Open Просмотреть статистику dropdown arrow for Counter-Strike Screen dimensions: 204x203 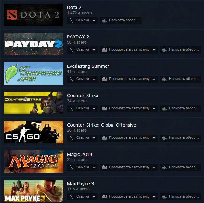pyautogui.click(x=154, y=108)
